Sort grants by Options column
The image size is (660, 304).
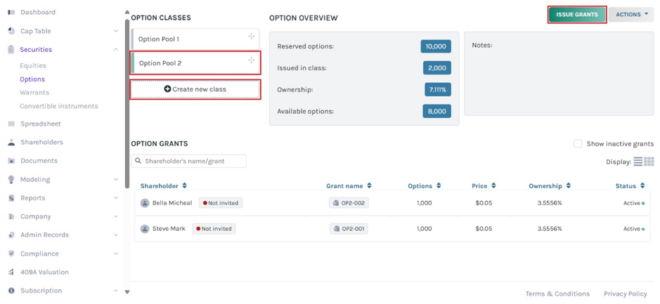point(423,186)
